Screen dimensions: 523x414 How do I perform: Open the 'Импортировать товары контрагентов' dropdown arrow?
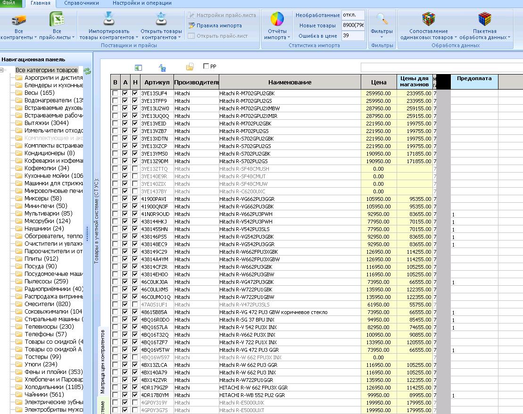click(x=137, y=38)
